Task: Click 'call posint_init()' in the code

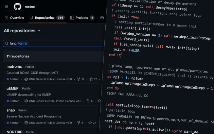Action: point(132,28)
